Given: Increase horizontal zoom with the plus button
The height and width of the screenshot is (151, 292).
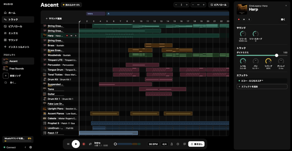Looking at the screenshot, I should [204, 5].
